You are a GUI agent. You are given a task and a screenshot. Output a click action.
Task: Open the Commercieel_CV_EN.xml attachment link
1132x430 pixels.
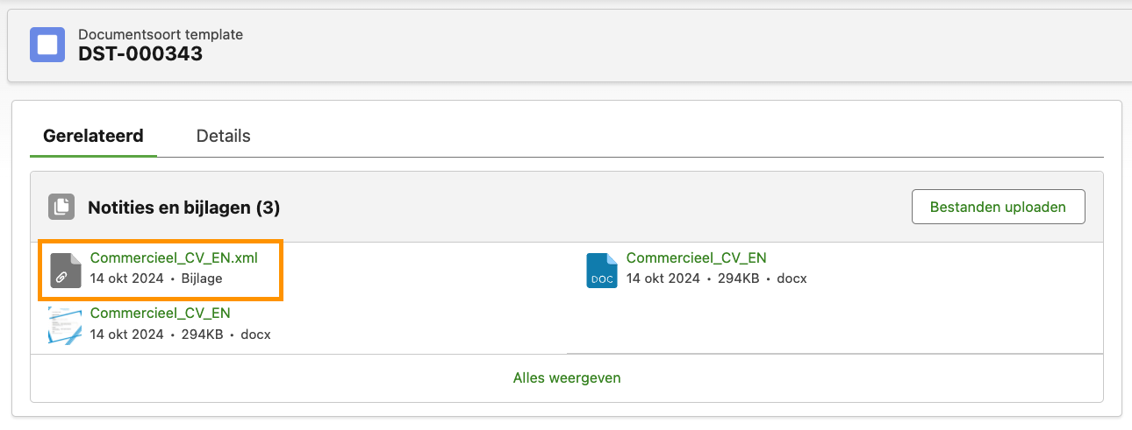tap(174, 257)
